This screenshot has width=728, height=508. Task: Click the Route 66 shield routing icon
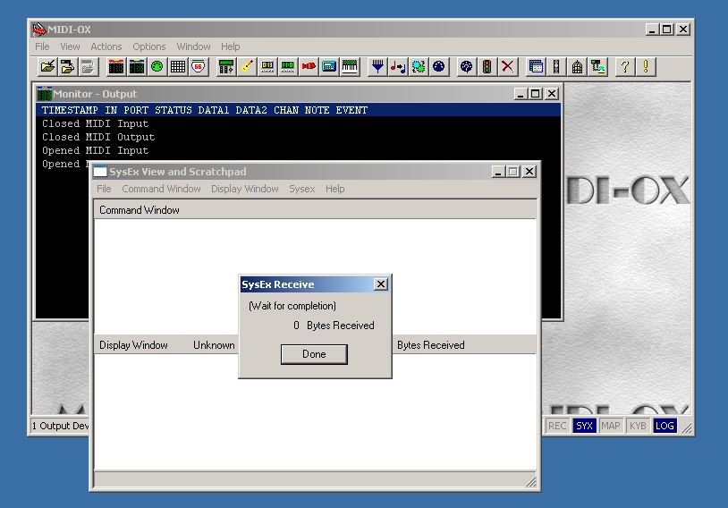point(198,67)
